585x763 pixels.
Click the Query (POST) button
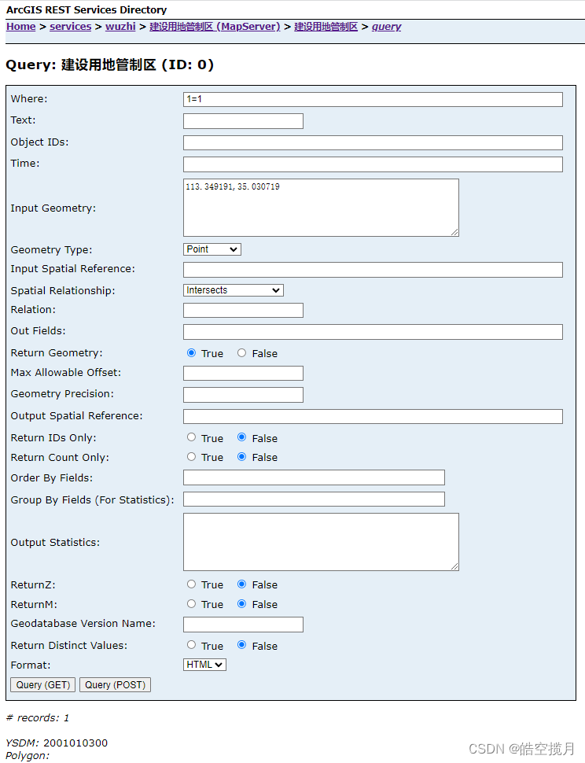[115, 684]
